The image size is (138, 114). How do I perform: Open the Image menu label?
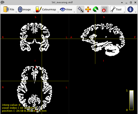click(x=27, y=9)
